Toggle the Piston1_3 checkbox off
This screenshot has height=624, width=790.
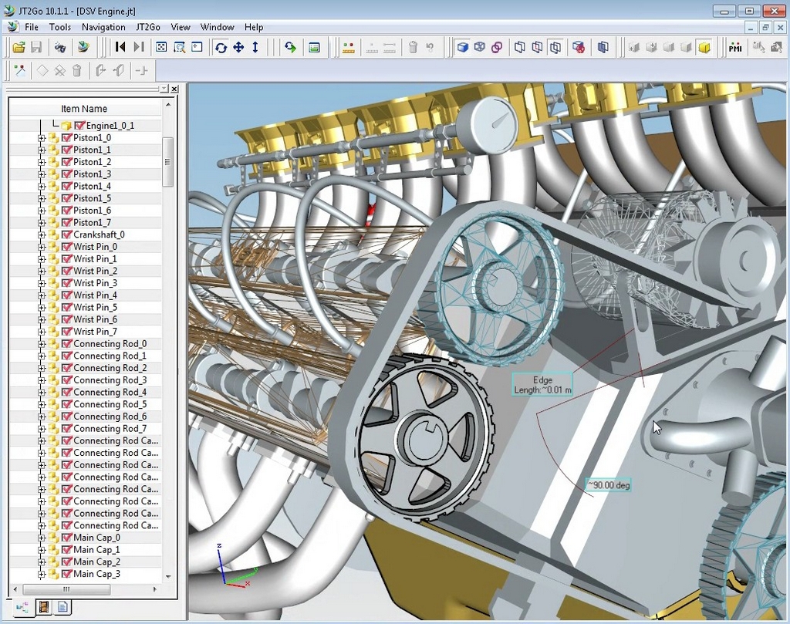pyautogui.click(x=66, y=174)
